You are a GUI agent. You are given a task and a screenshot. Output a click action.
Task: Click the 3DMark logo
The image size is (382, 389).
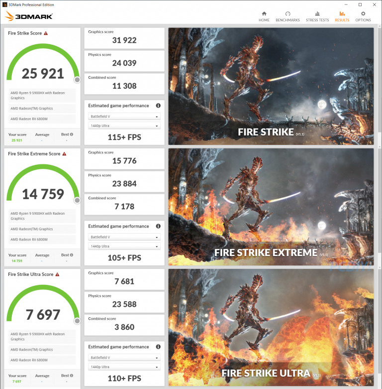tap(29, 16)
